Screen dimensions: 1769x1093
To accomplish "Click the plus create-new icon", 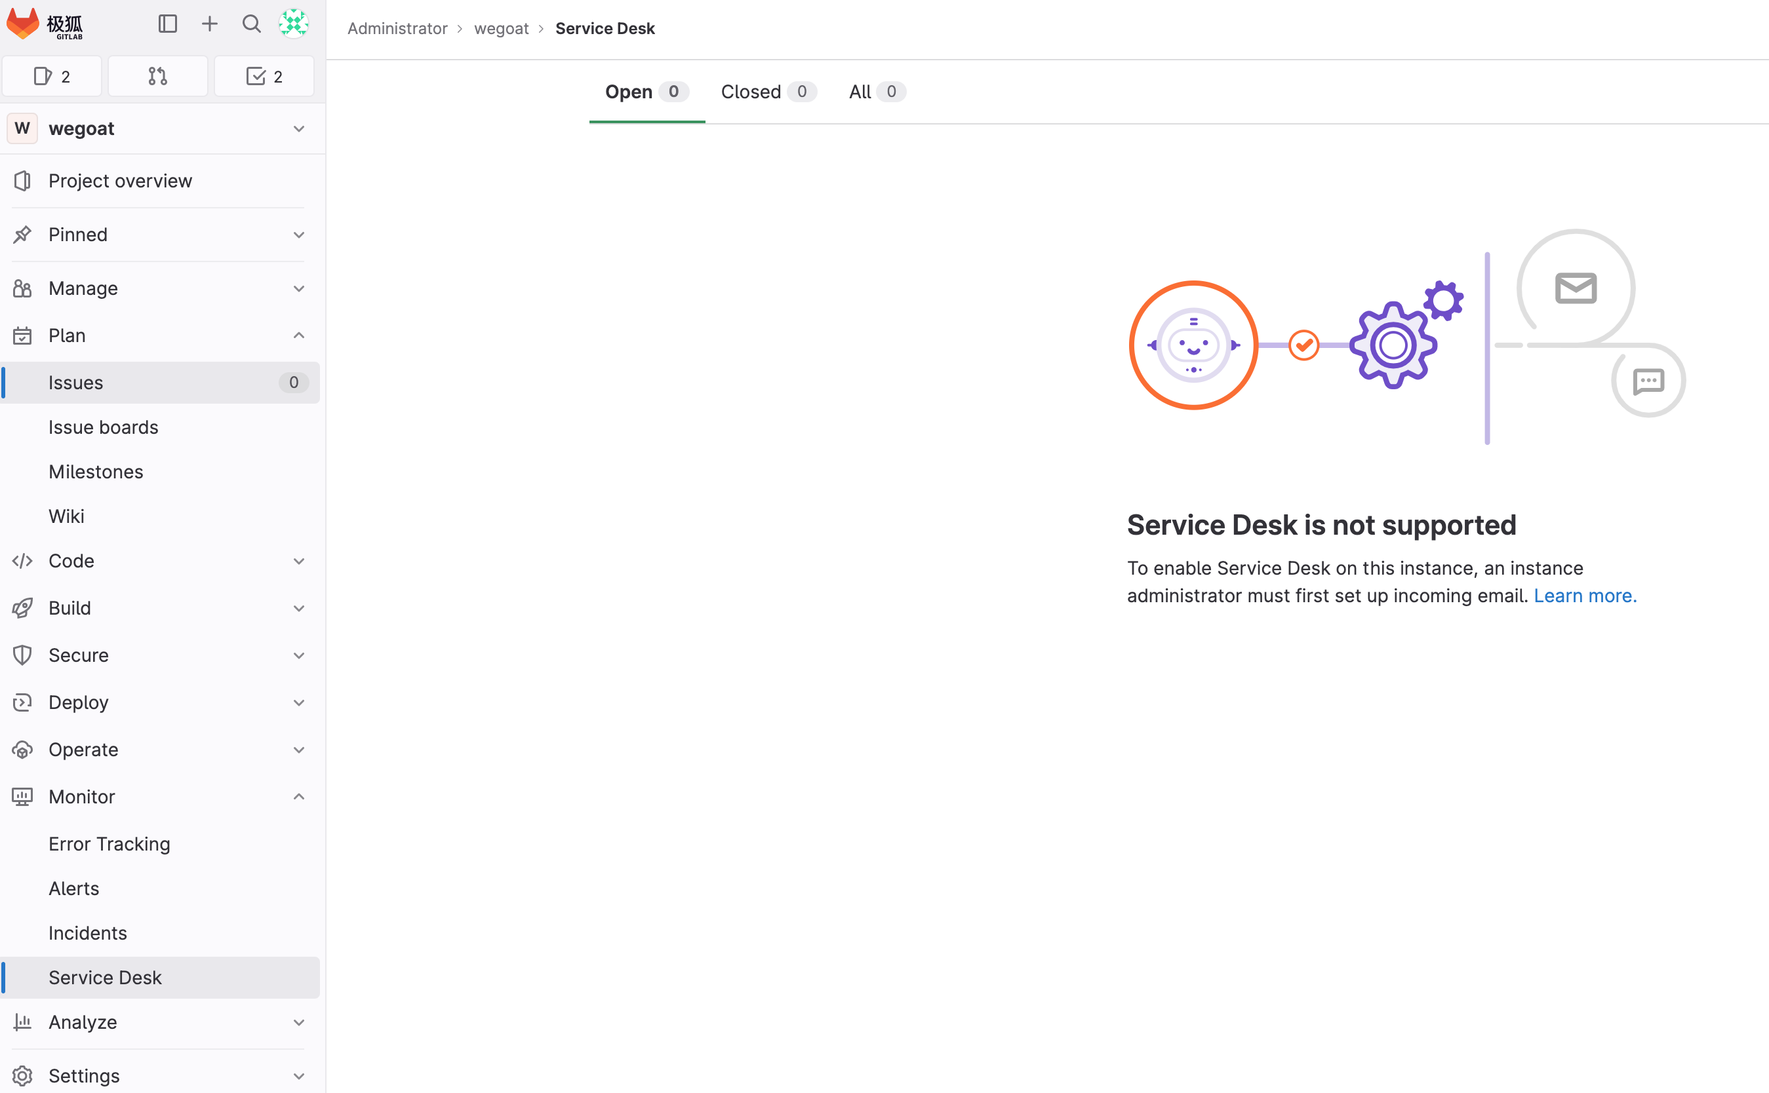I will 210,24.
